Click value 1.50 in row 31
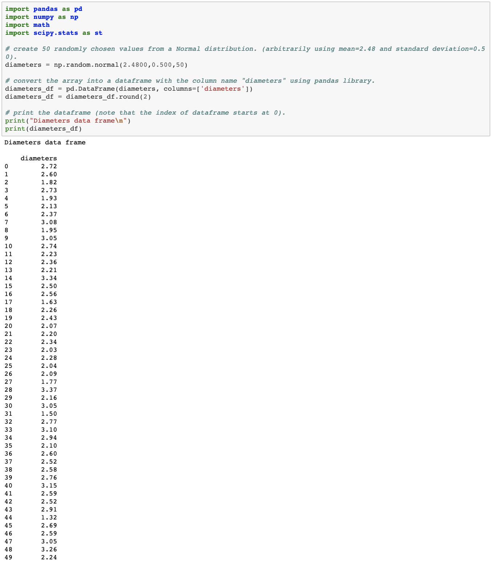This screenshot has width=491, height=563. coord(49,414)
